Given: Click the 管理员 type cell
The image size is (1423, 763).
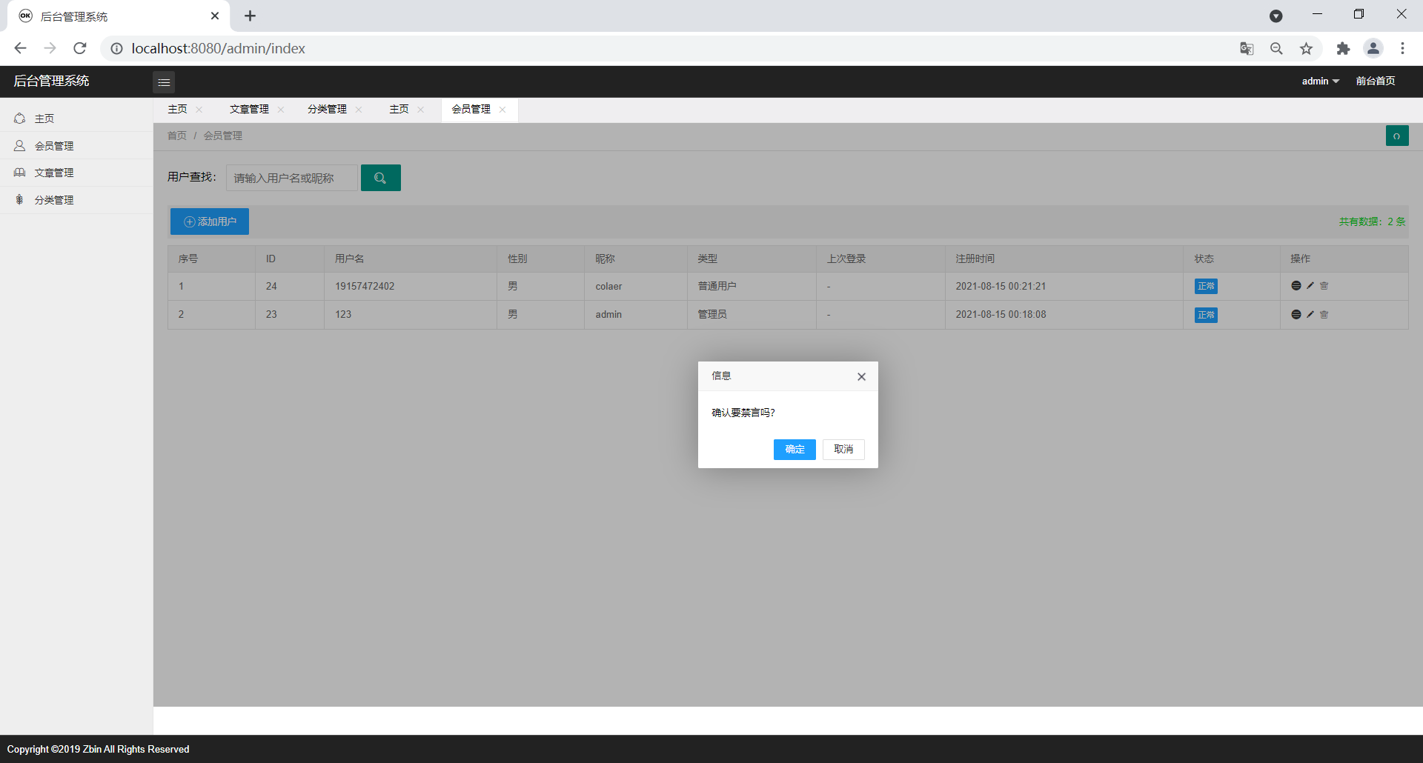Looking at the screenshot, I should click(x=712, y=315).
